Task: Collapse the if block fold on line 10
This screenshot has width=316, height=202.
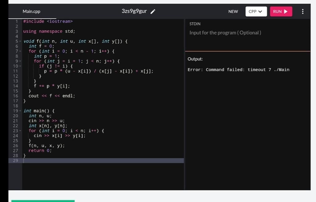Action: pyautogui.click(x=19, y=66)
